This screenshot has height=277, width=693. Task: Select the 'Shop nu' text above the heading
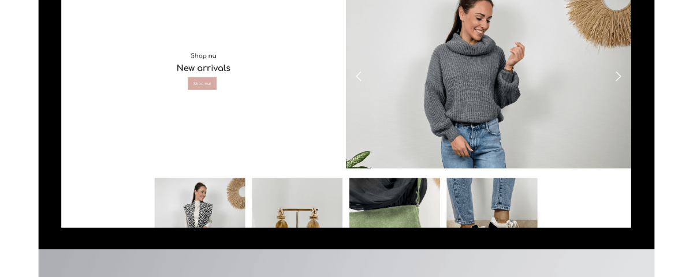click(x=203, y=56)
